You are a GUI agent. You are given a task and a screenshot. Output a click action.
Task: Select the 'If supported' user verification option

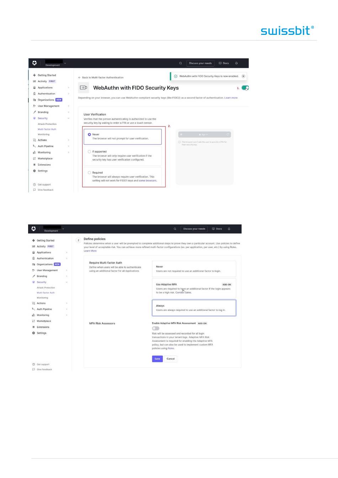point(122,156)
